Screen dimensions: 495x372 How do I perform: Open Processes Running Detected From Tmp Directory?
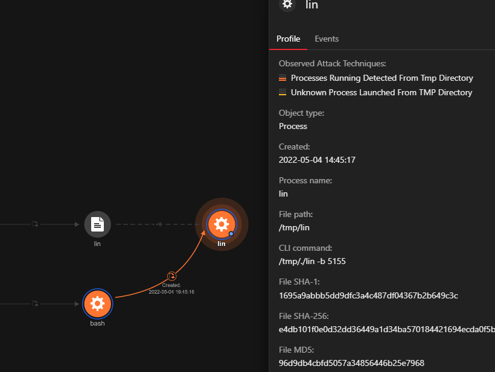click(382, 78)
